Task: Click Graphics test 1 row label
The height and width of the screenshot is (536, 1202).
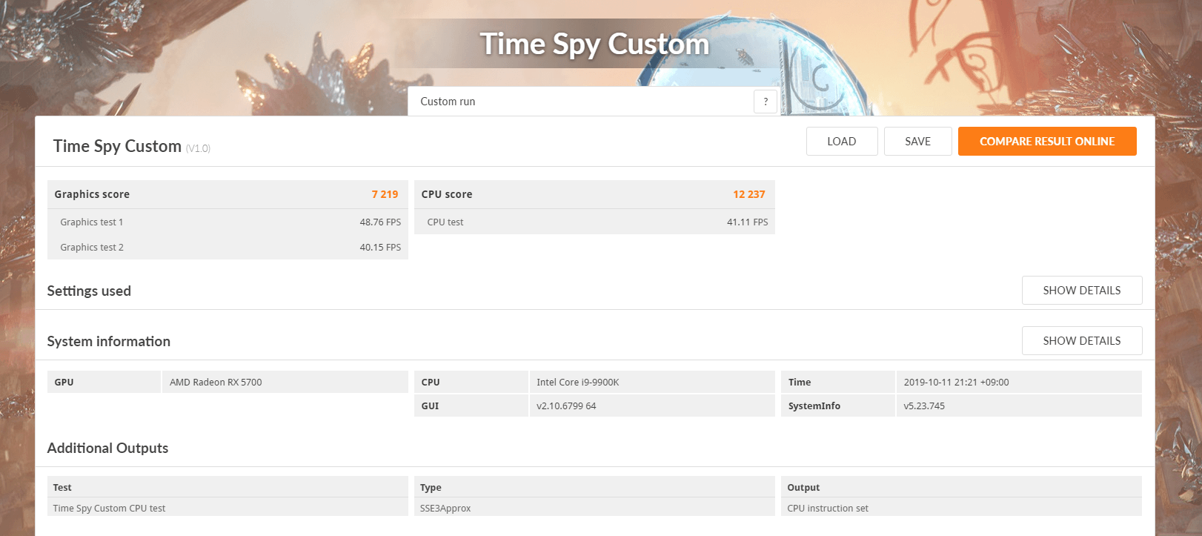Action: point(92,222)
